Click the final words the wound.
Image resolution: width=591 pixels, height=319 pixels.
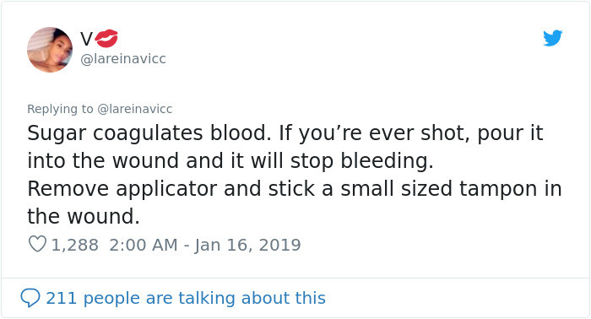point(84,217)
